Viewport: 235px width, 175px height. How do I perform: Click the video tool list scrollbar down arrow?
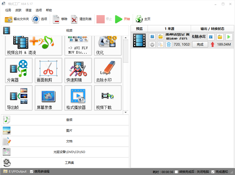[126, 112]
